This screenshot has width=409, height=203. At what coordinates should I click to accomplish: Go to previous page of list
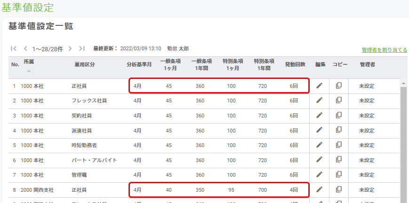click(25, 48)
